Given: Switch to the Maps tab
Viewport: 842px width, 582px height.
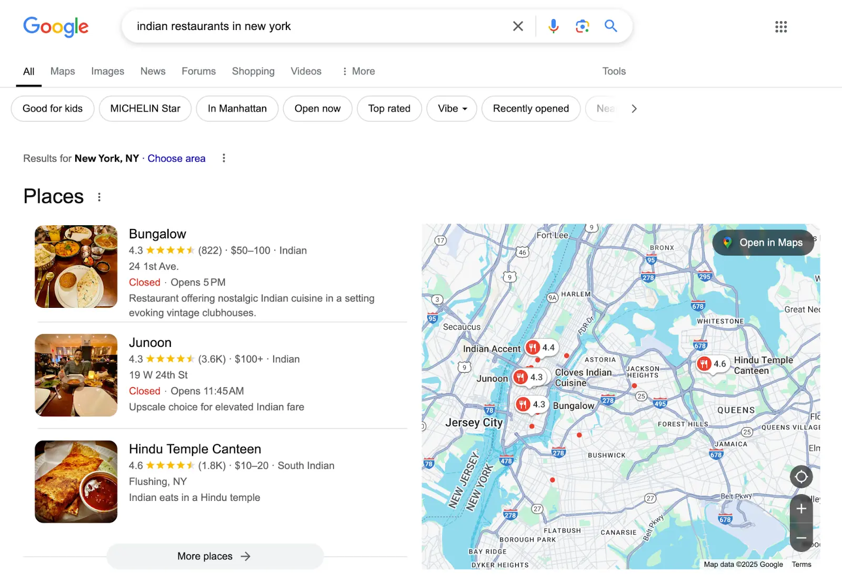Looking at the screenshot, I should coord(62,71).
